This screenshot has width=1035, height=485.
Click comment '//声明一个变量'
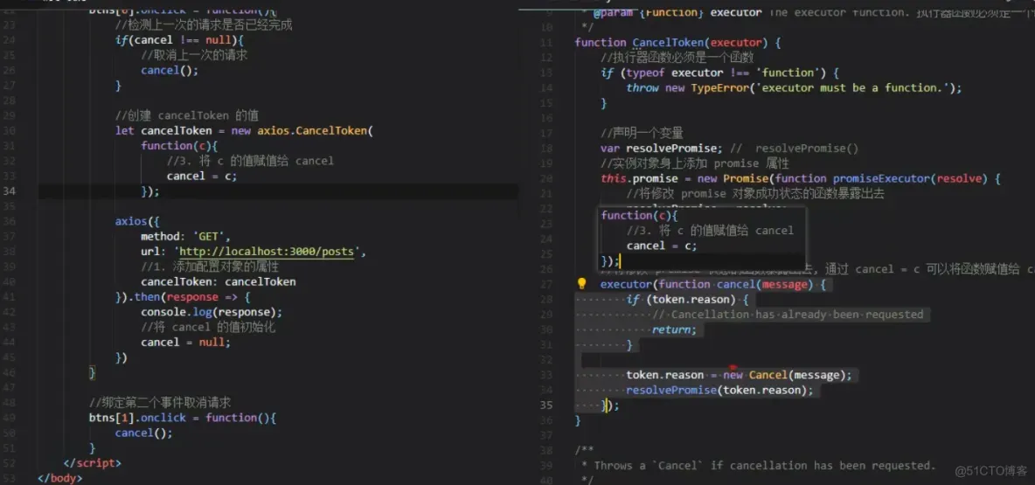point(642,134)
